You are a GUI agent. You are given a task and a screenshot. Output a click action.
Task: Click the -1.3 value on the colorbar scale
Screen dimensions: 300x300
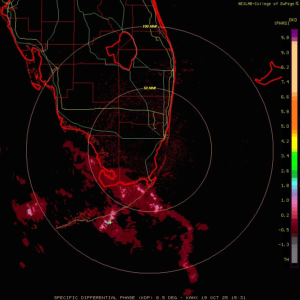click(x=284, y=245)
